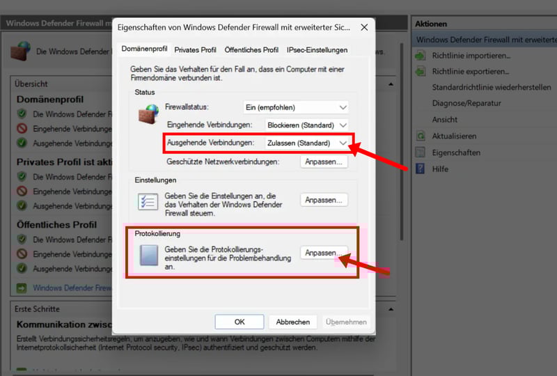This screenshot has width=557, height=376.
Task: Click green shield icon under Privates Profil
Action: click(22, 176)
